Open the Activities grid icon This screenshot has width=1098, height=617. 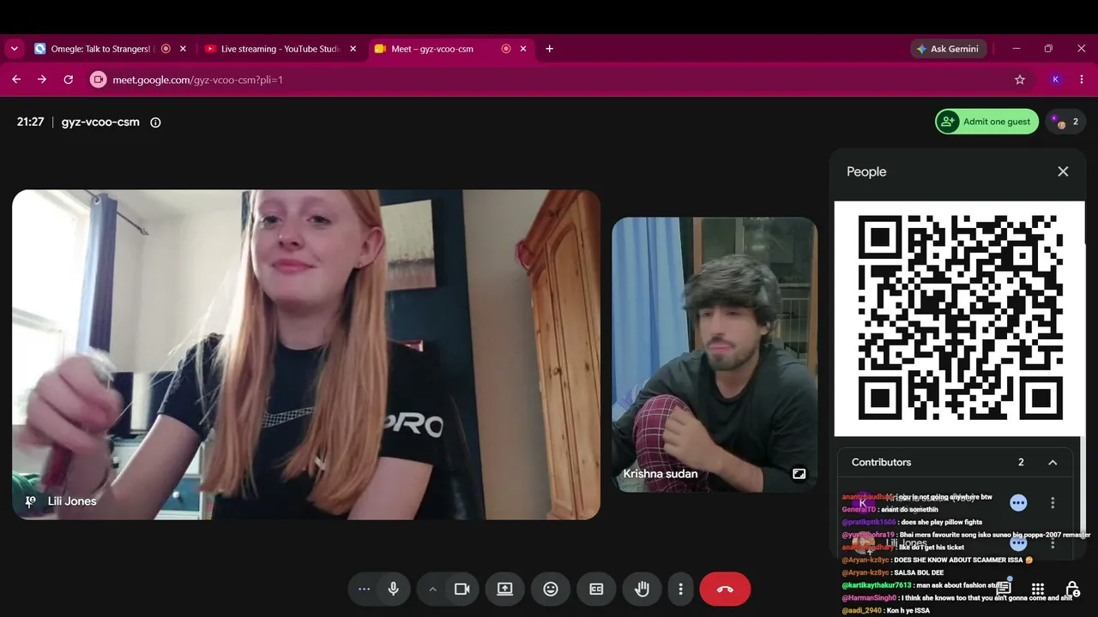pos(1038,589)
